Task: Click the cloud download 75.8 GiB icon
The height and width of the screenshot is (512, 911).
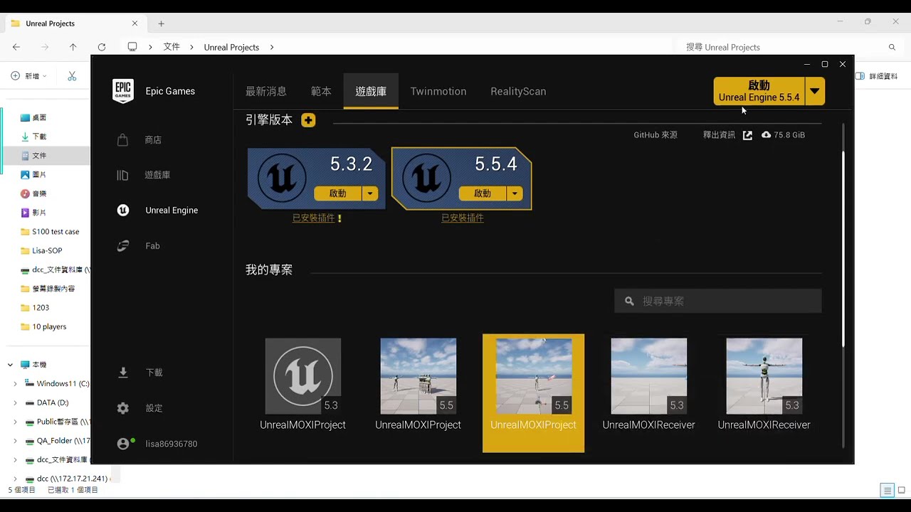Action: tap(766, 134)
